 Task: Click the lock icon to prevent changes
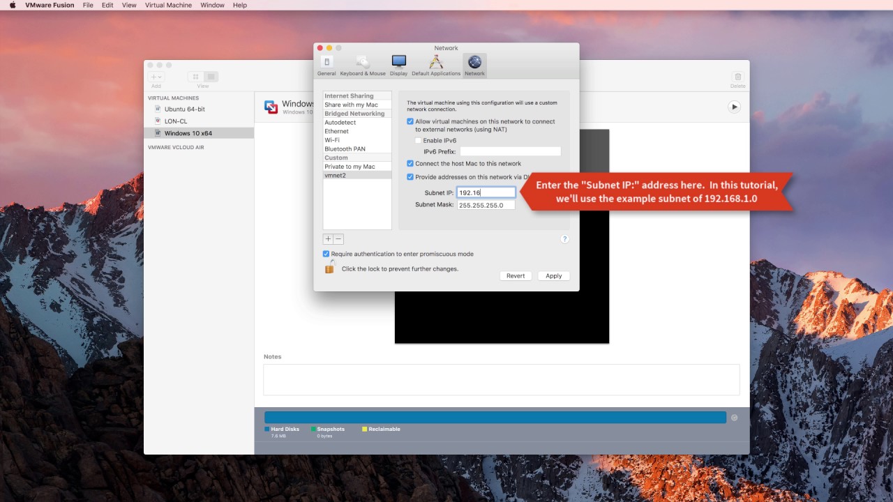point(329,267)
